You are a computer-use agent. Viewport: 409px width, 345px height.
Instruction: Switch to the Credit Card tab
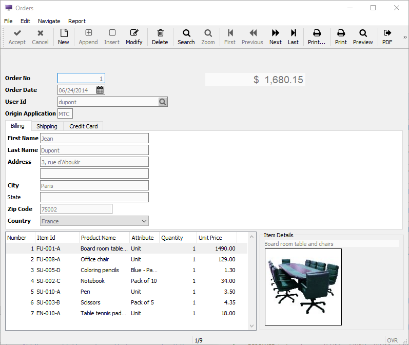click(x=84, y=126)
